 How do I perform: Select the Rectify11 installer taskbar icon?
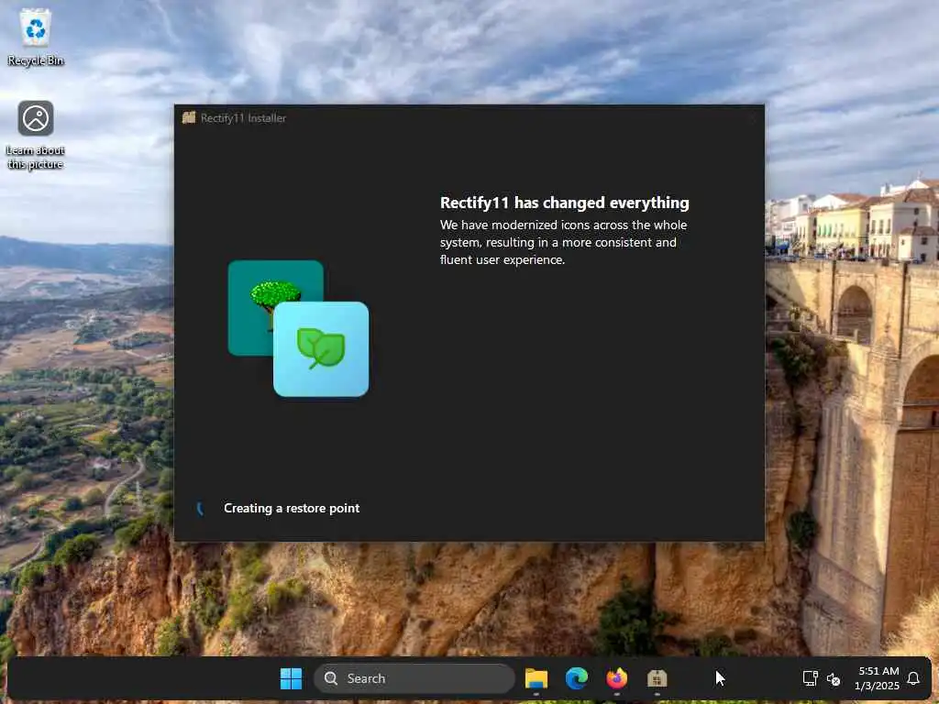657,678
